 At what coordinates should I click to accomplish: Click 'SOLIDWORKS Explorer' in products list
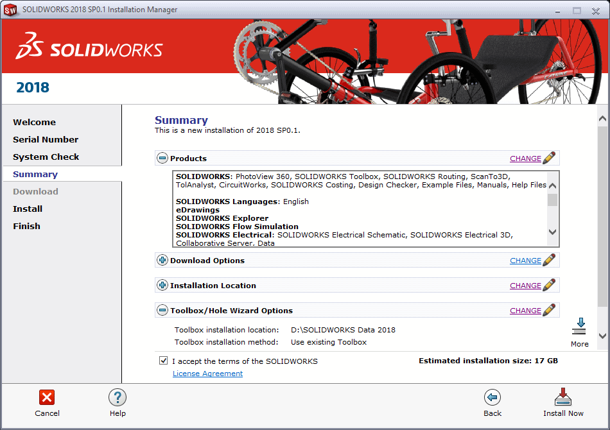[x=222, y=218]
